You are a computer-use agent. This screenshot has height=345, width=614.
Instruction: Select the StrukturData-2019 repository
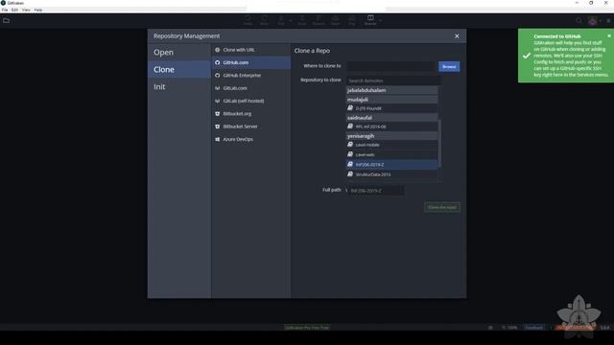391,174
